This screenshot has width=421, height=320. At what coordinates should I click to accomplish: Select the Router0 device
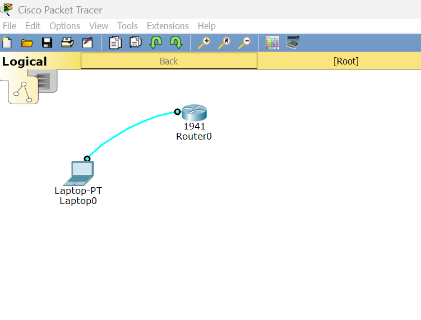[x=194, y=113]
